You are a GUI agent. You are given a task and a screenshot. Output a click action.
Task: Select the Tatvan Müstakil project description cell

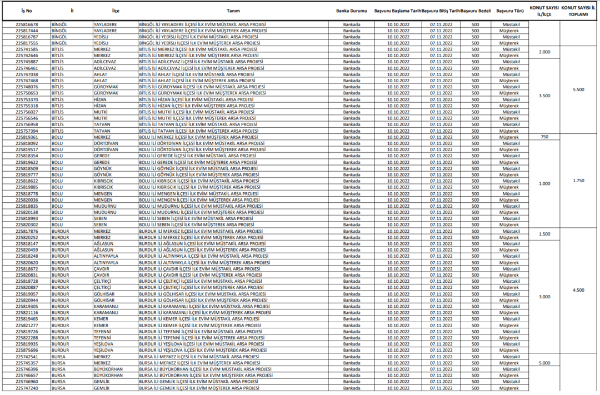(198, 124)
